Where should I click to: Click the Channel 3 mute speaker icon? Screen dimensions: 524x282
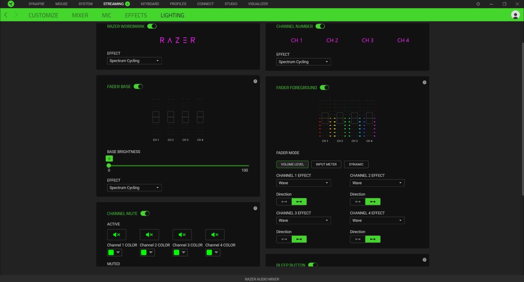coord(182,234)
